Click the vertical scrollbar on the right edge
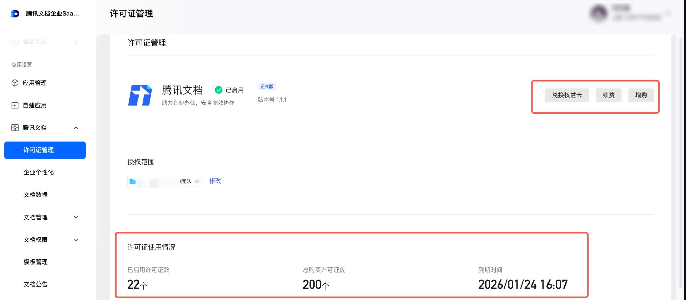Viewport: 686px width, 300px height. (681, 163)
